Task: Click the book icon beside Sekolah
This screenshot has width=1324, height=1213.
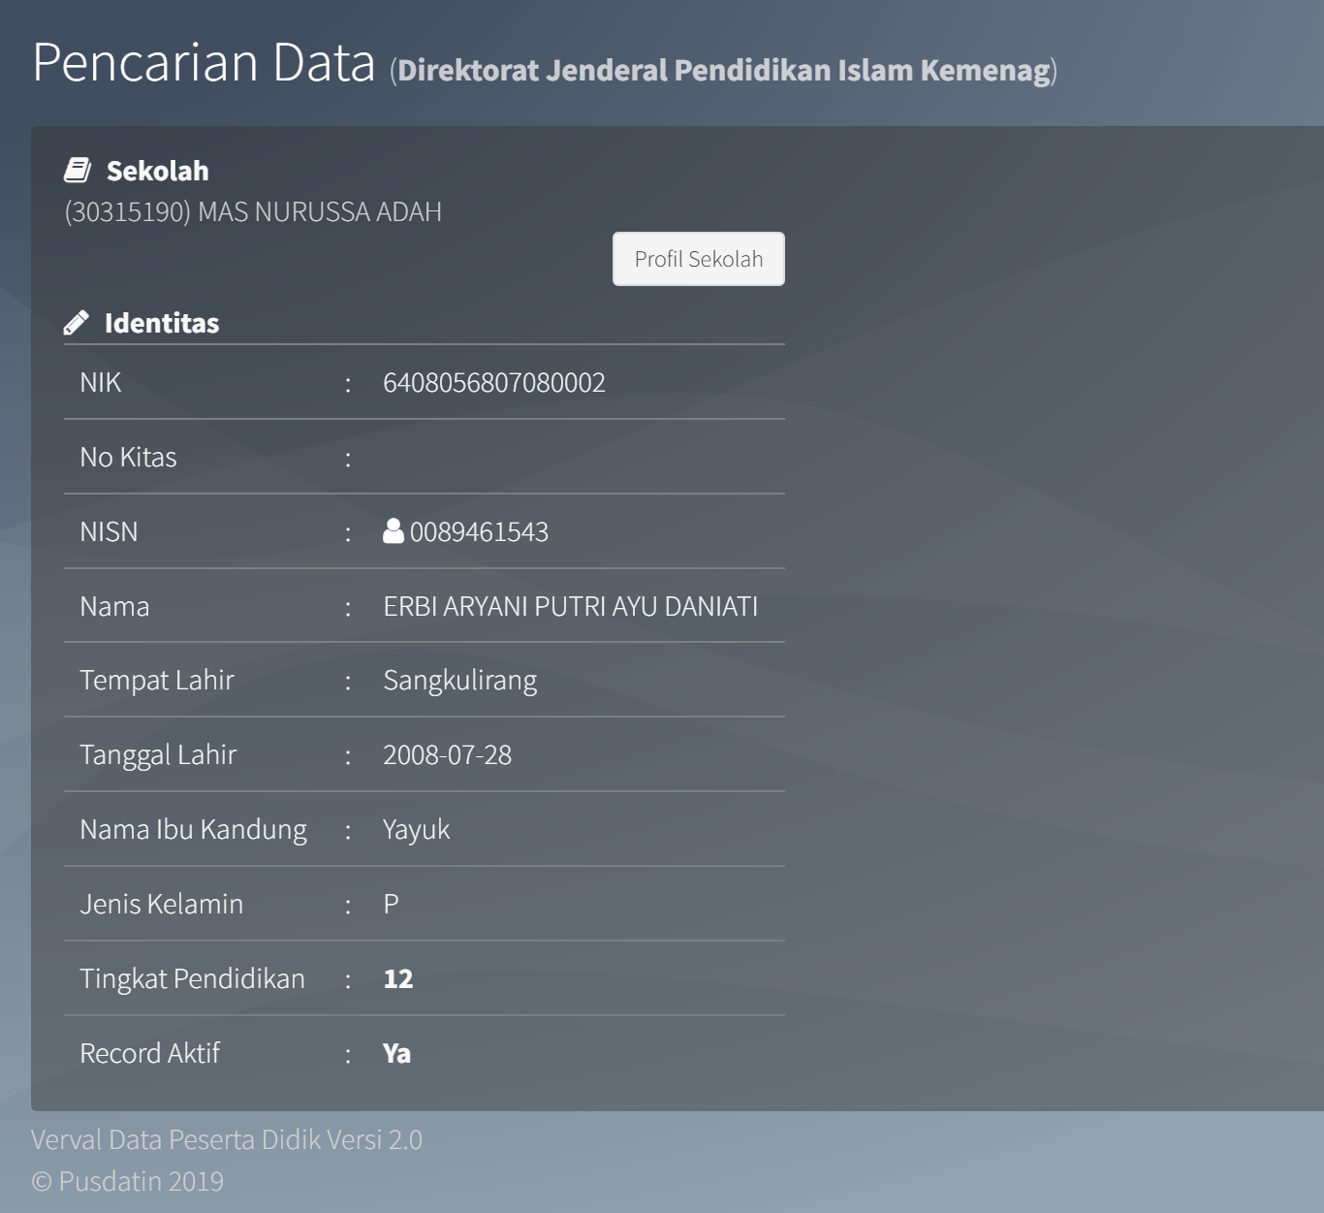Action: tap(78, 171)
